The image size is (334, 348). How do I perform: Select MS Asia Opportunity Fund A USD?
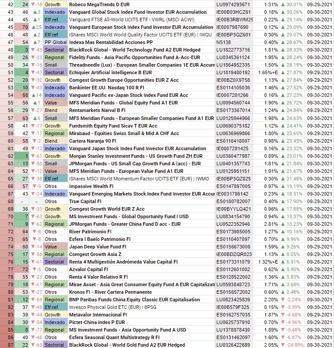coord(128,329)
